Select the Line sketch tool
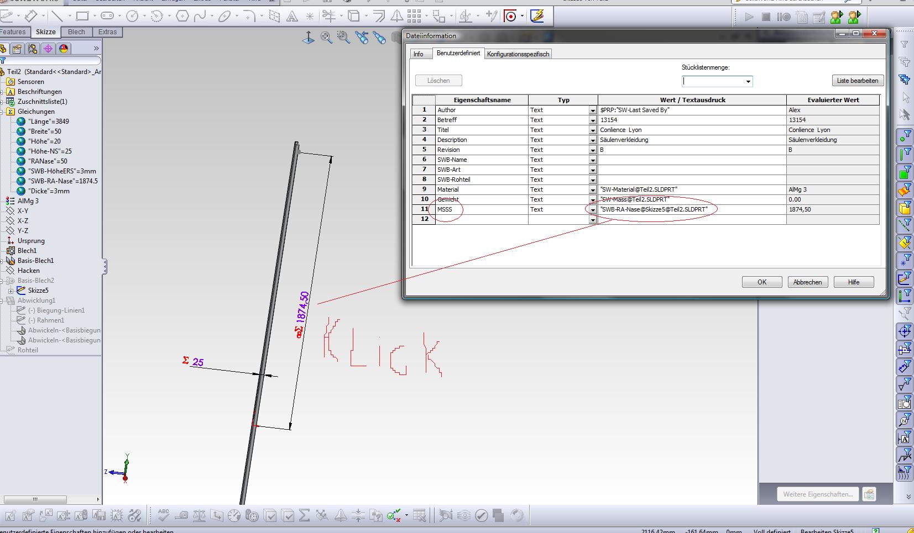 pyautogui.click(x=57, y=15)
